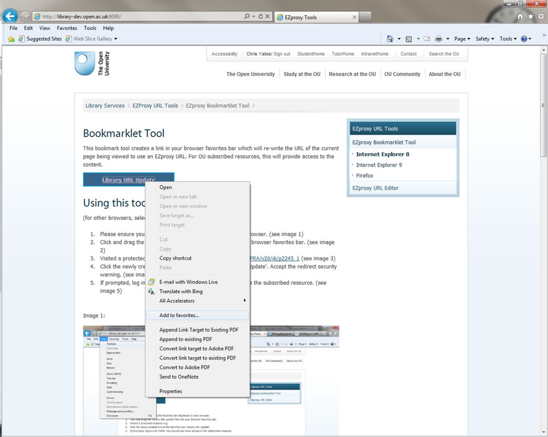This screenshot has height=437, width=548.
Task: Click the Print icon
Action: (x=439, y=39)
